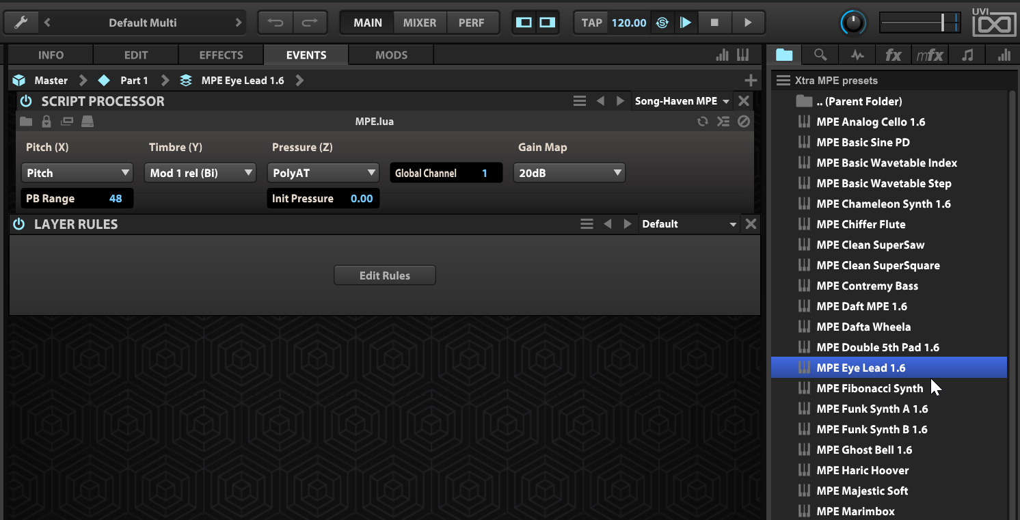Select Part 1 in the breadcrumb
The image size is (1020, 520).
pyautogui.click(x=134, y=81)
